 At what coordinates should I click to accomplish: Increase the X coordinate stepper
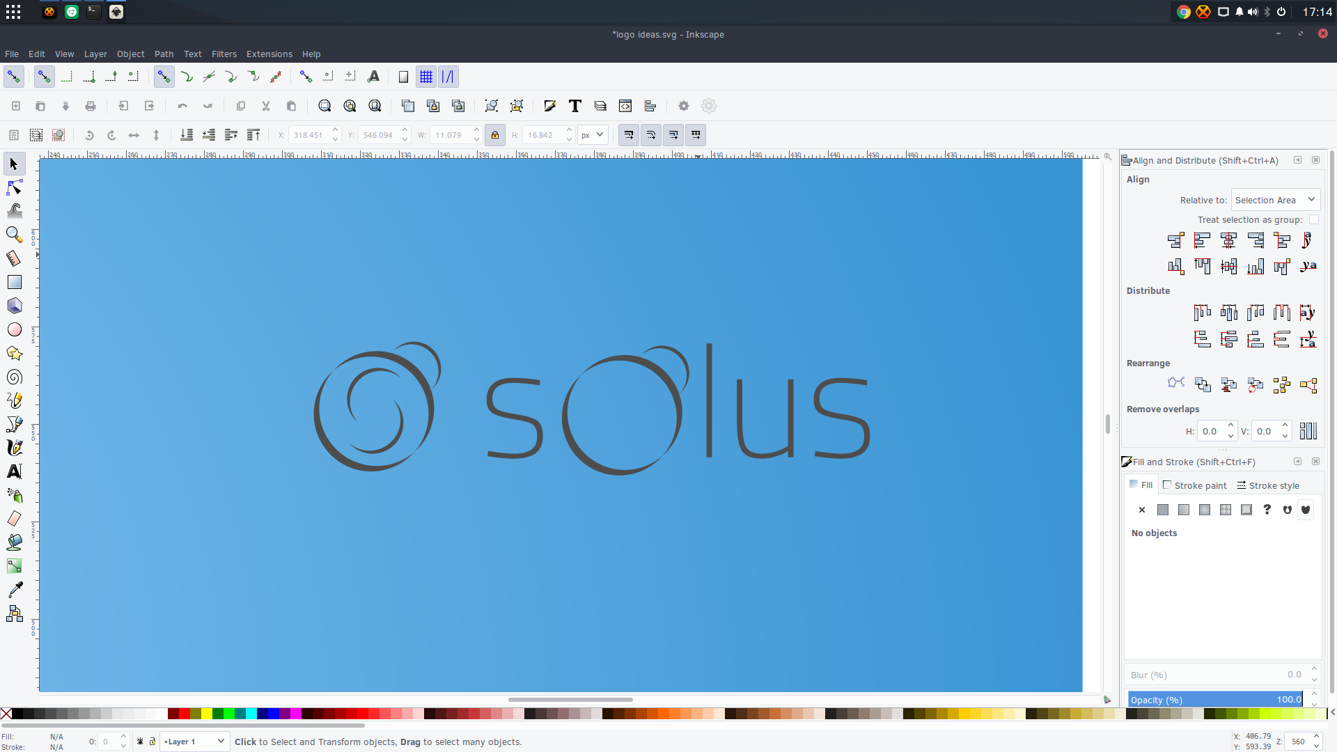(336, 130)
